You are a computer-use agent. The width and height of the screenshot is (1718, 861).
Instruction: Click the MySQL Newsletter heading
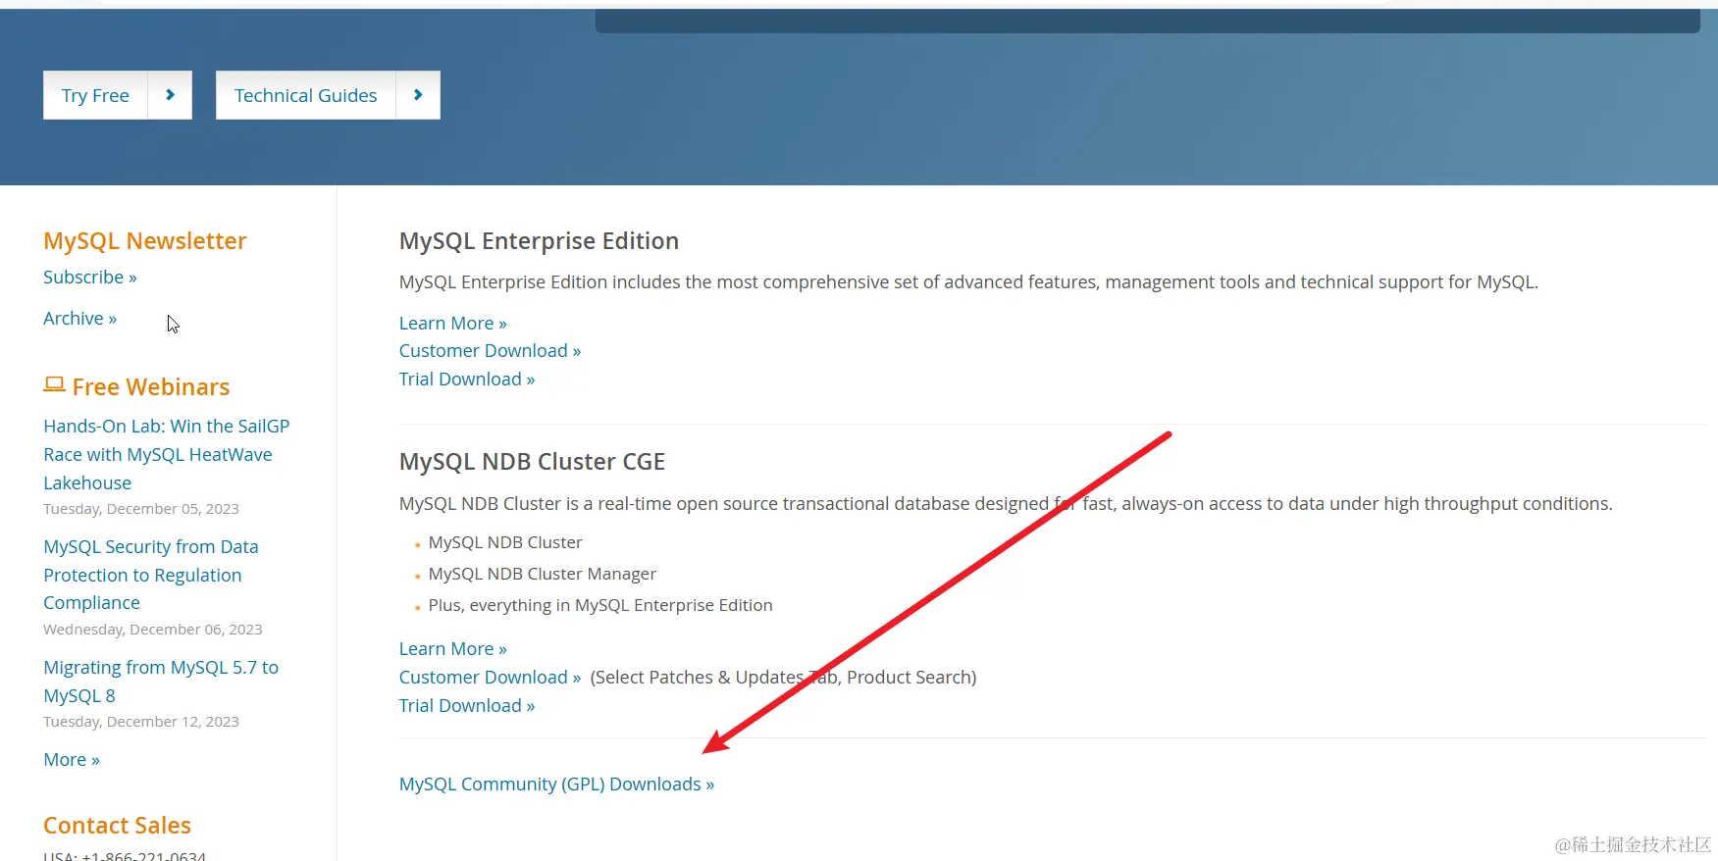145,241
